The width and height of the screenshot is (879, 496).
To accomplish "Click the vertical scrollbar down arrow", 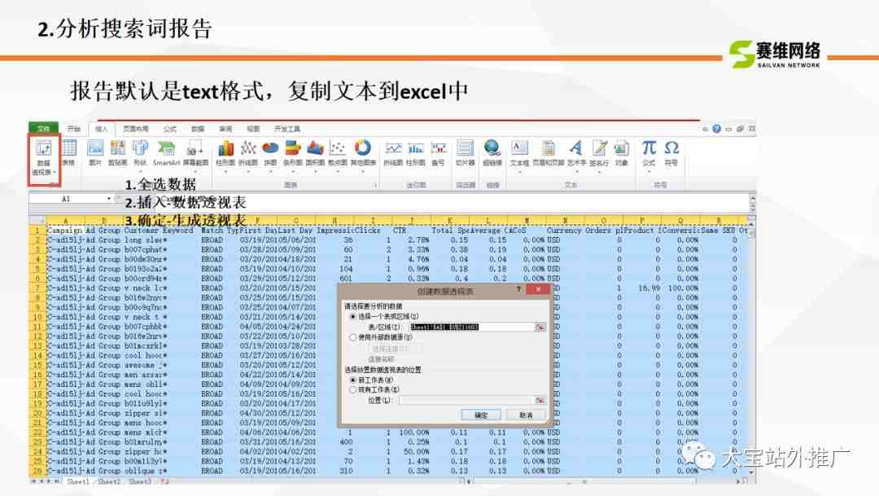I will [x=752, y=473].
